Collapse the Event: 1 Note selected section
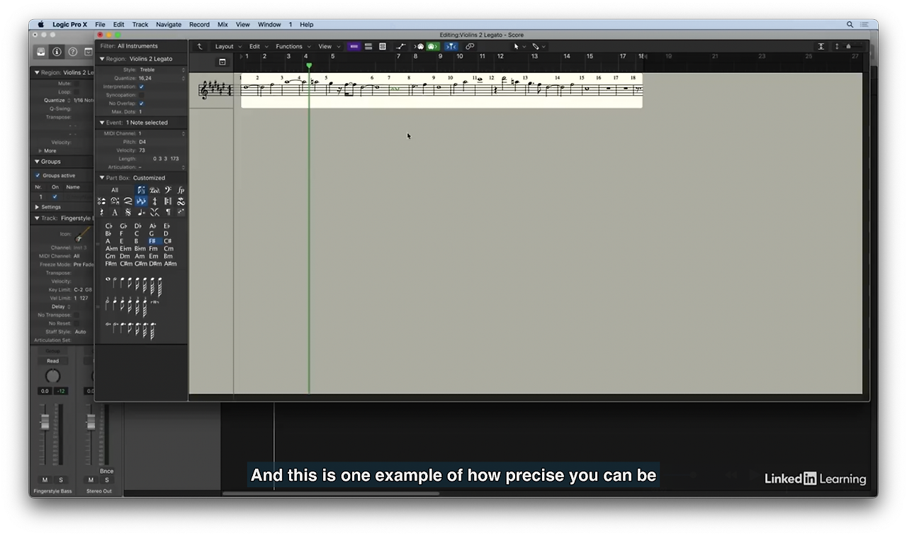Viewport: 907px width, 536px height. pyautogui.click(x=102, y=123)
